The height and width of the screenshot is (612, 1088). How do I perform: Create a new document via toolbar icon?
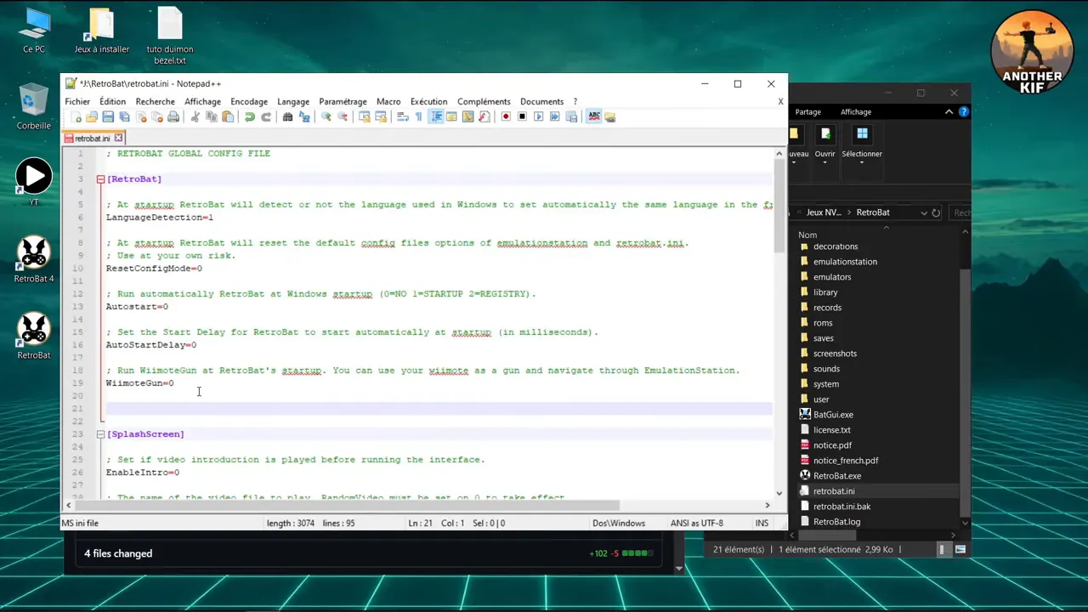76,117
